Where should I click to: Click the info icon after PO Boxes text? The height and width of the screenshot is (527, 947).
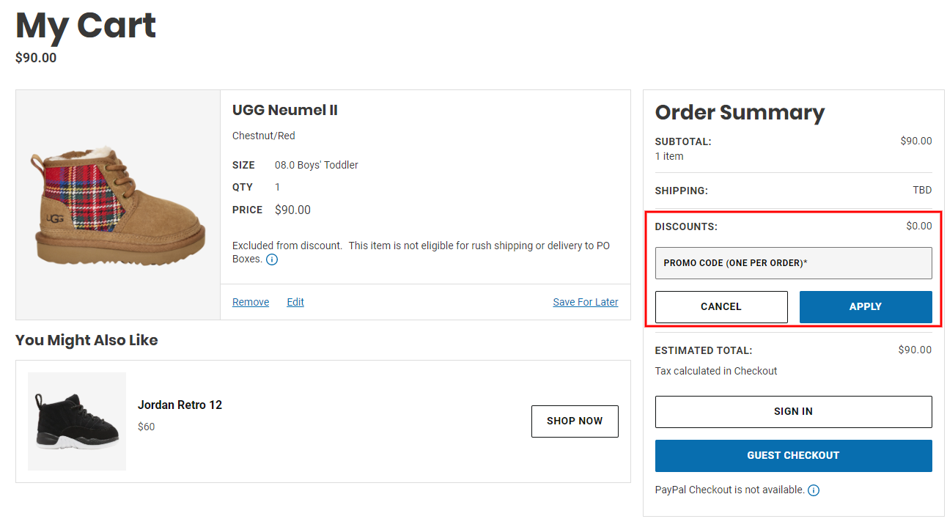[272, 259]
